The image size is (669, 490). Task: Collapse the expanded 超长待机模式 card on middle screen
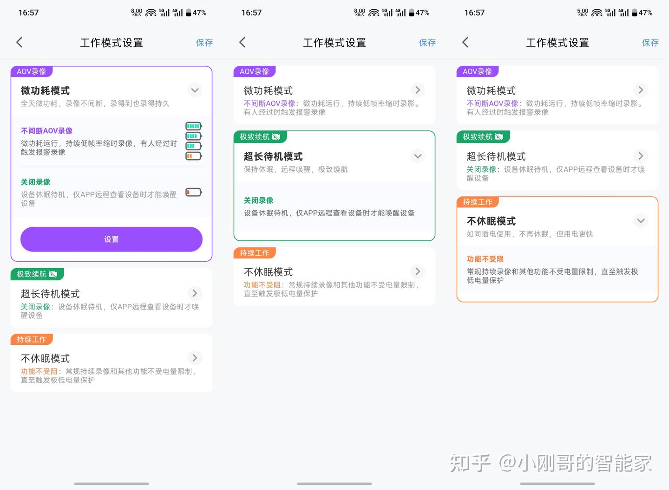click(418, 156)
